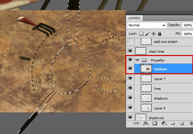Select the shadows layer thumbnail

pyautogui.click(x=146, y=98)
